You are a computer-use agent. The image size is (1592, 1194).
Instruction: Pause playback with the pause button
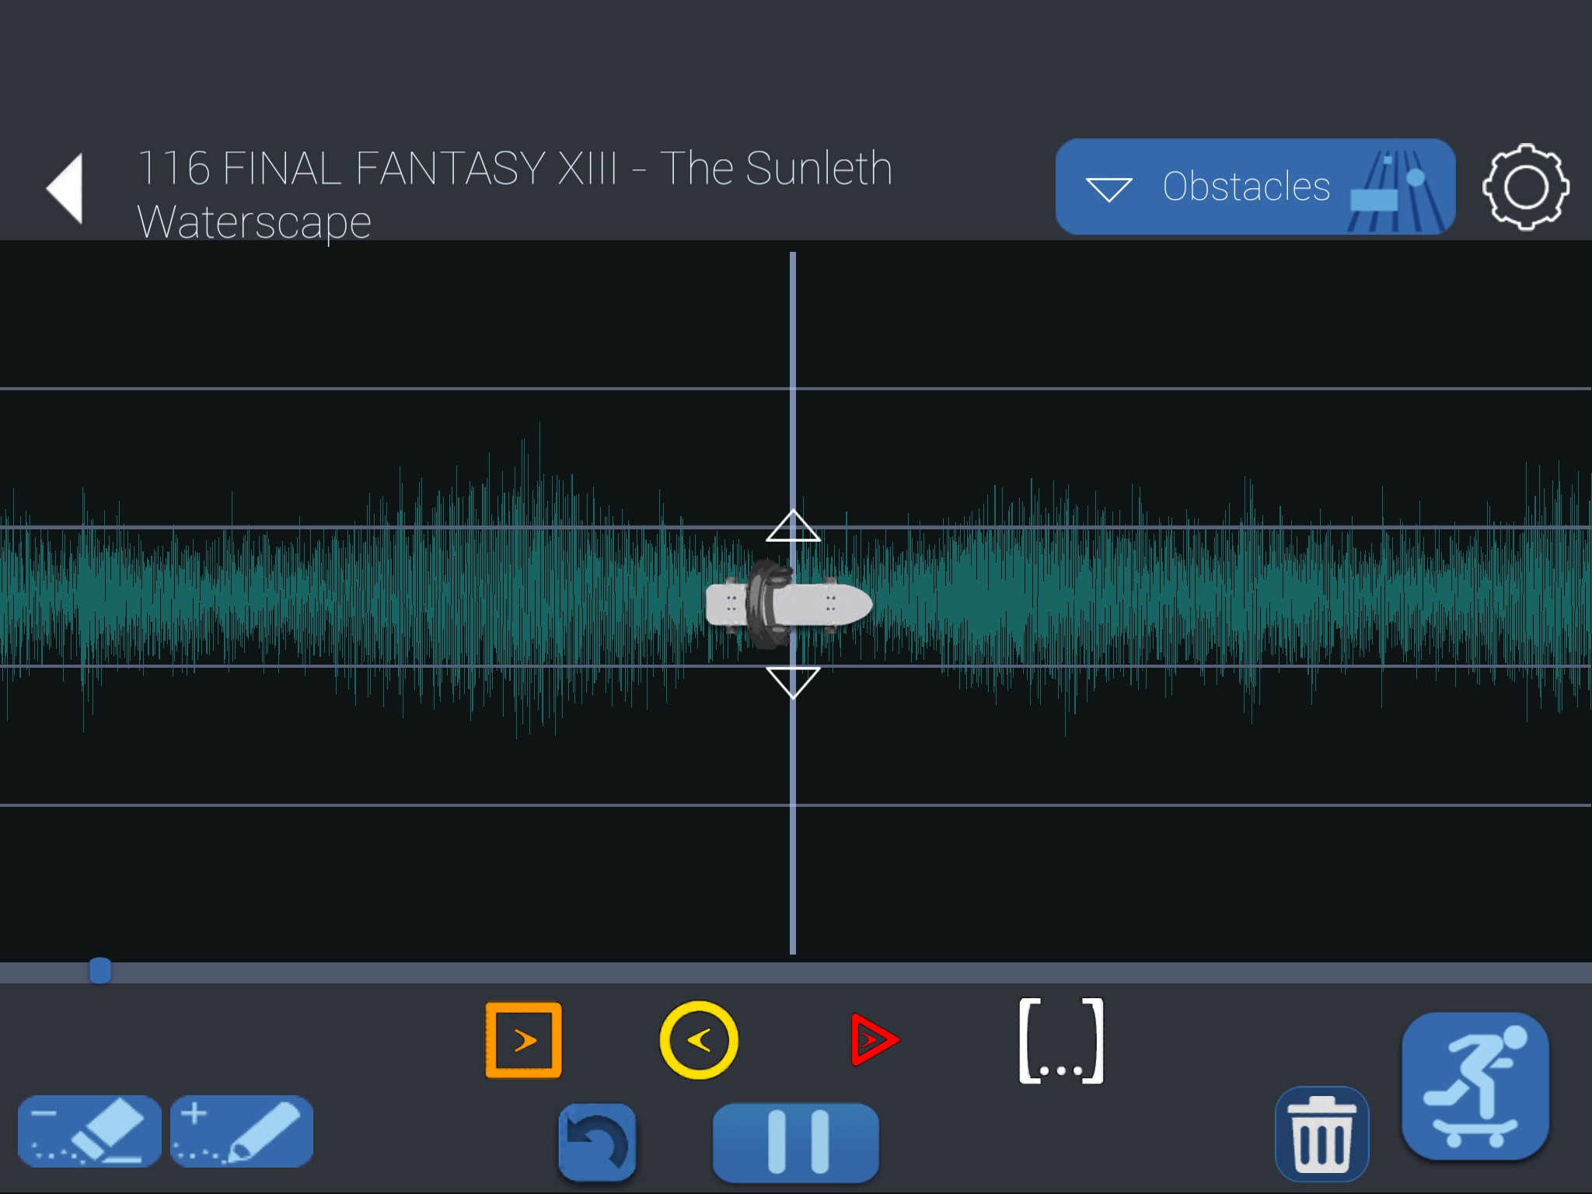coord(795,1143)
